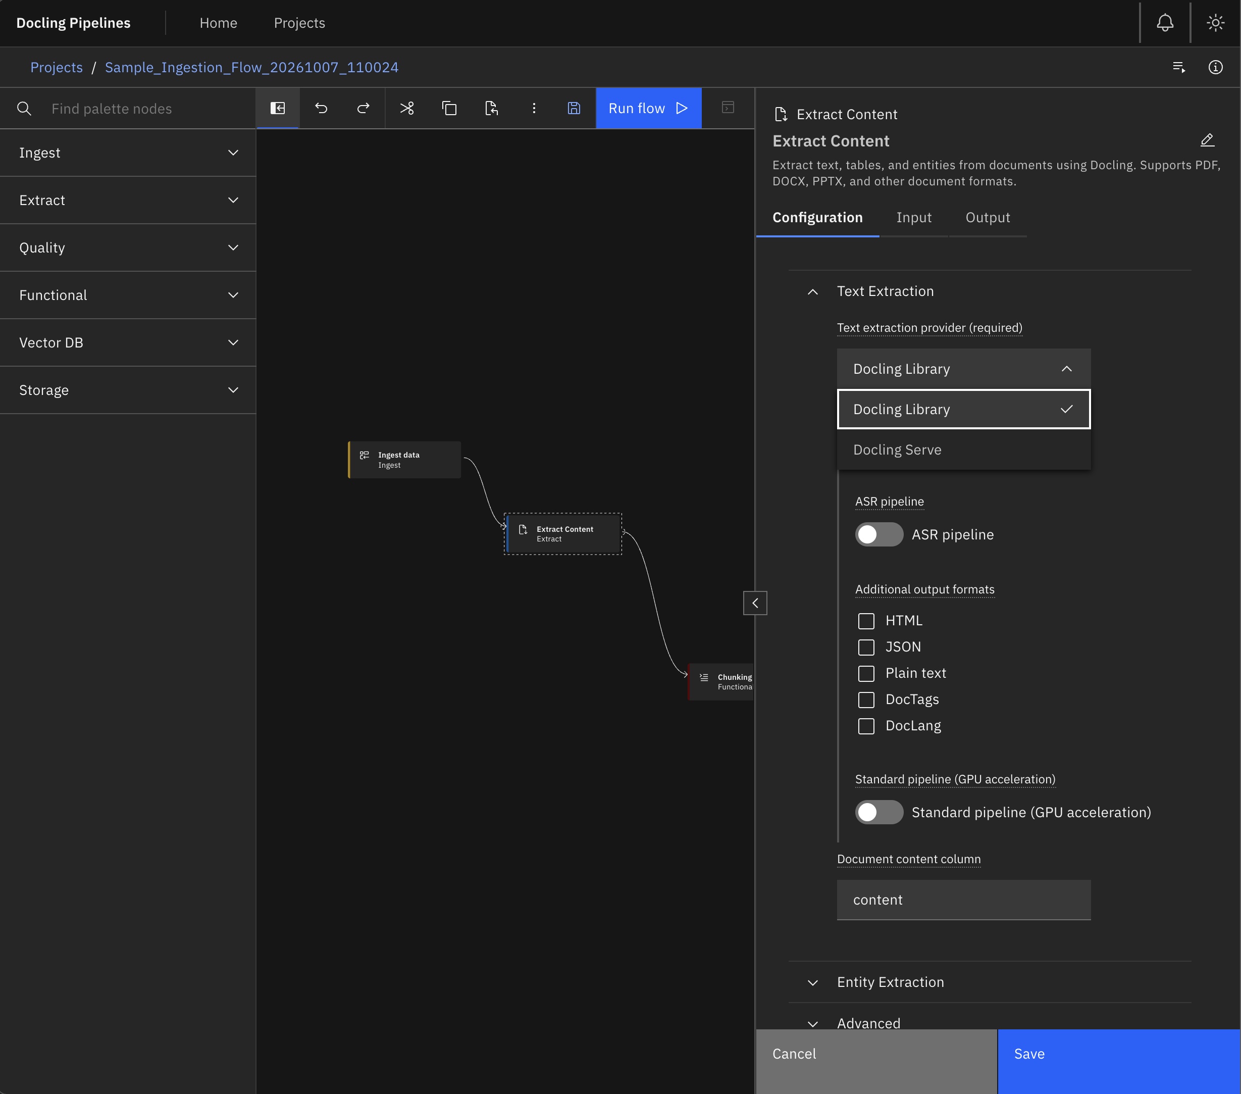Edit the Extract Content title with pencil

click(x=1207, y=140)
